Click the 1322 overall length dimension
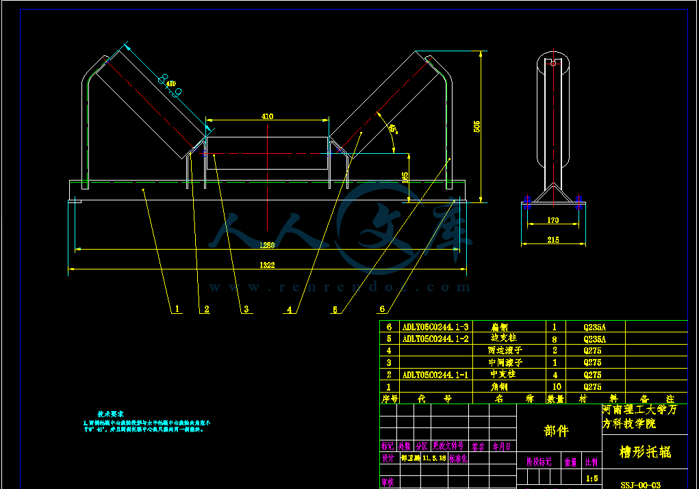The image size is (699, 489). pyautogui.click(x=269, y=265)
